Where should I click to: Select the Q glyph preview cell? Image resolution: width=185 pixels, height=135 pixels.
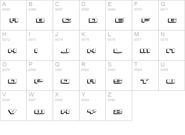(x=66, y=75)
